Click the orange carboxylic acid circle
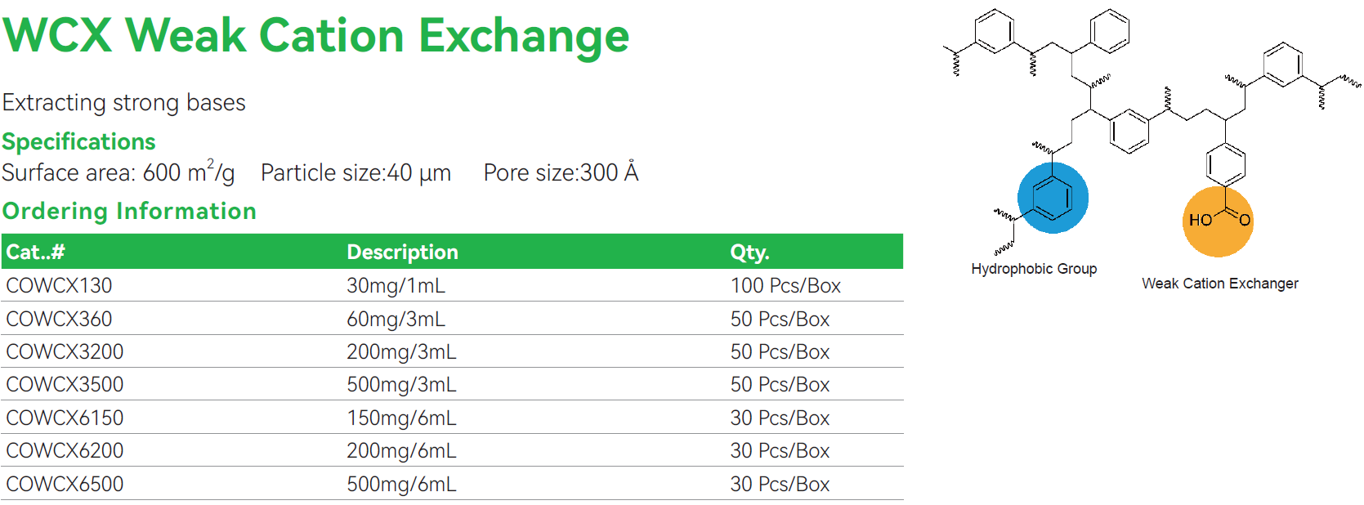 point(1218,221)
